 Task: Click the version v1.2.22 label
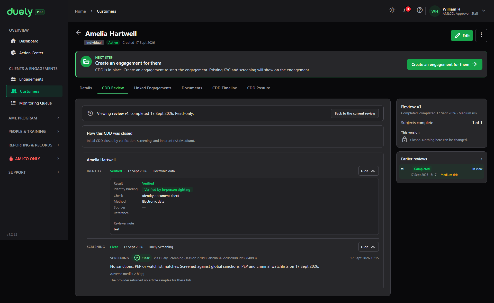pyautogui.click(x=12, y=235)
